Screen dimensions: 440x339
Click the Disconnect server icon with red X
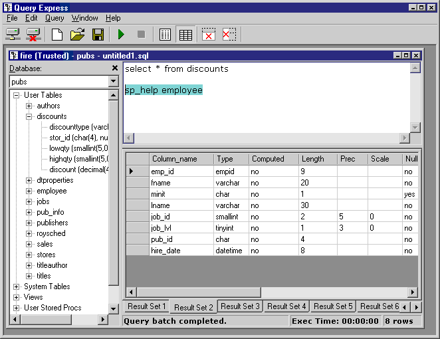[33, 35]
